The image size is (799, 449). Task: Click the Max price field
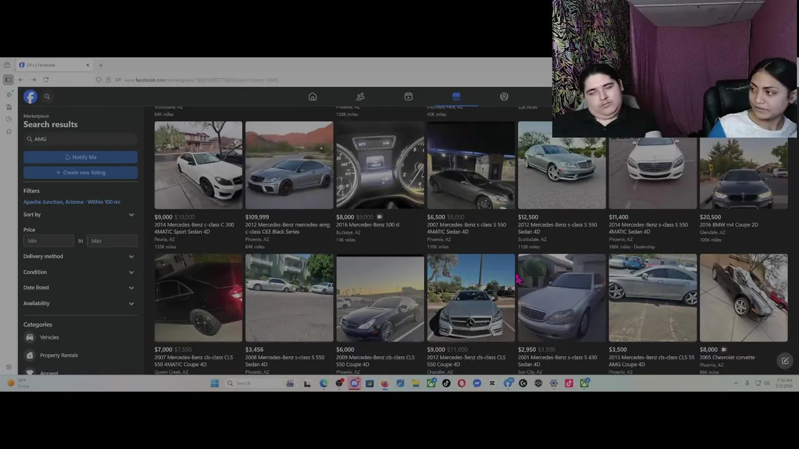coord(112,241)
